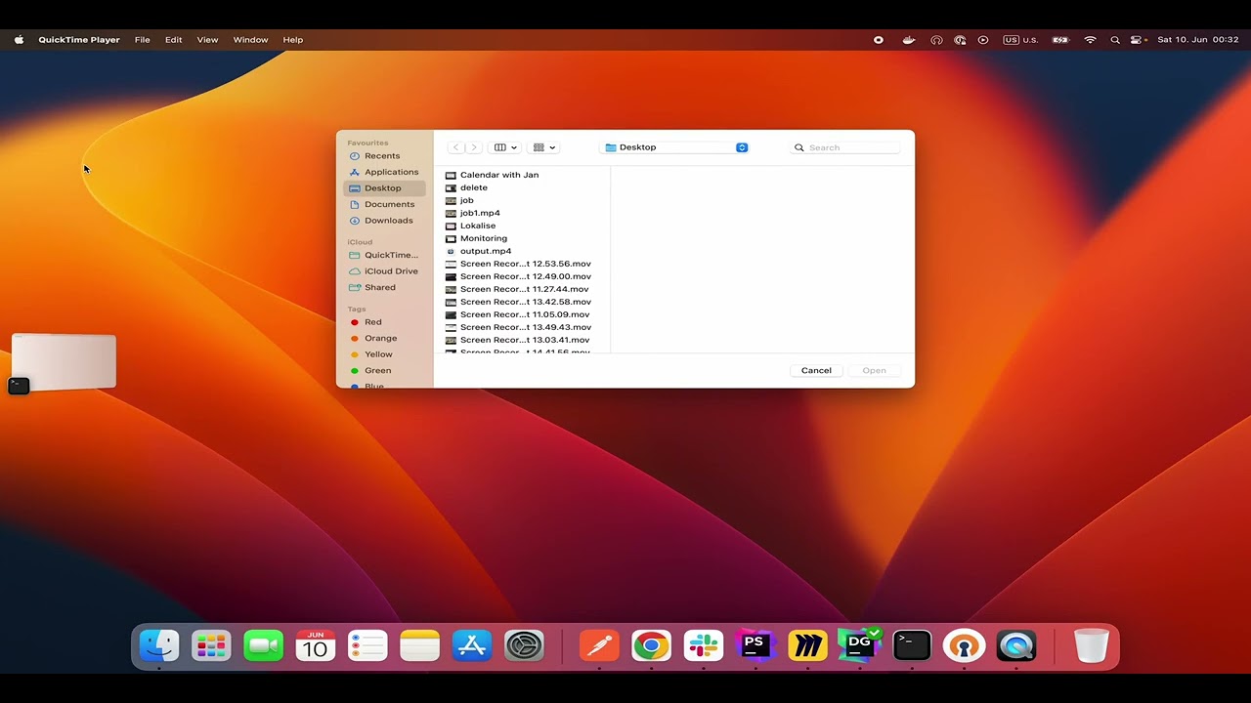Select Recents in the sidebar
This screenshot has height=703, width=1251.
(382, 156)
